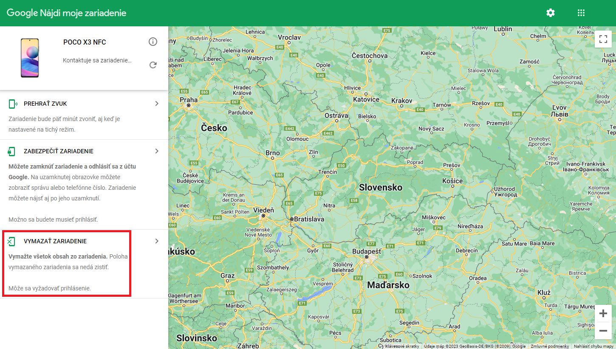This screenshot has height=349, width=616.
Task: Toggle fullscreen map view
Action: (x=603, y=39)
